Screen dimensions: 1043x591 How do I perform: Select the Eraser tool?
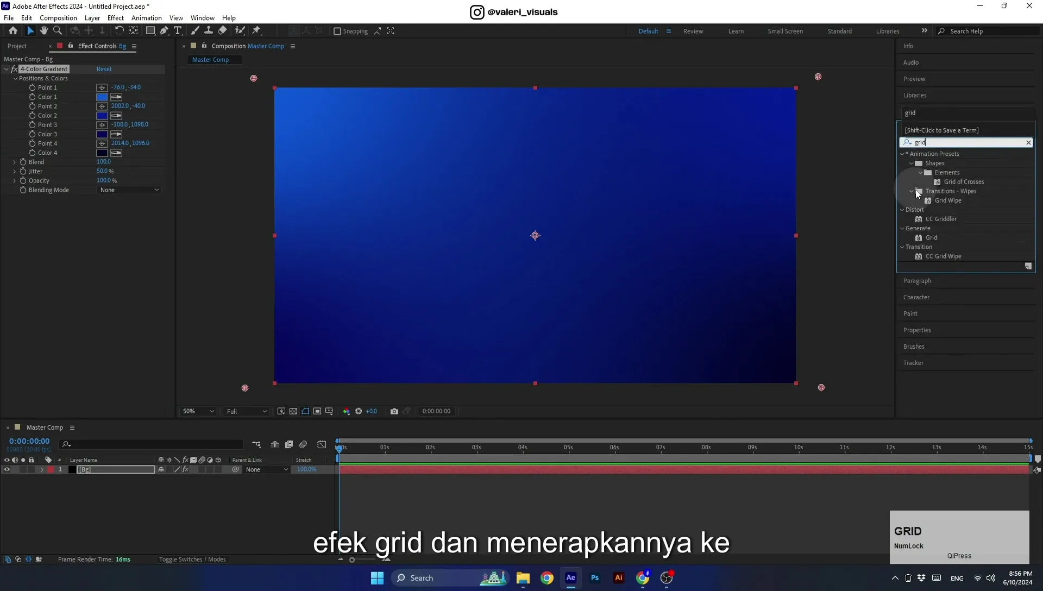pos(223,31)
